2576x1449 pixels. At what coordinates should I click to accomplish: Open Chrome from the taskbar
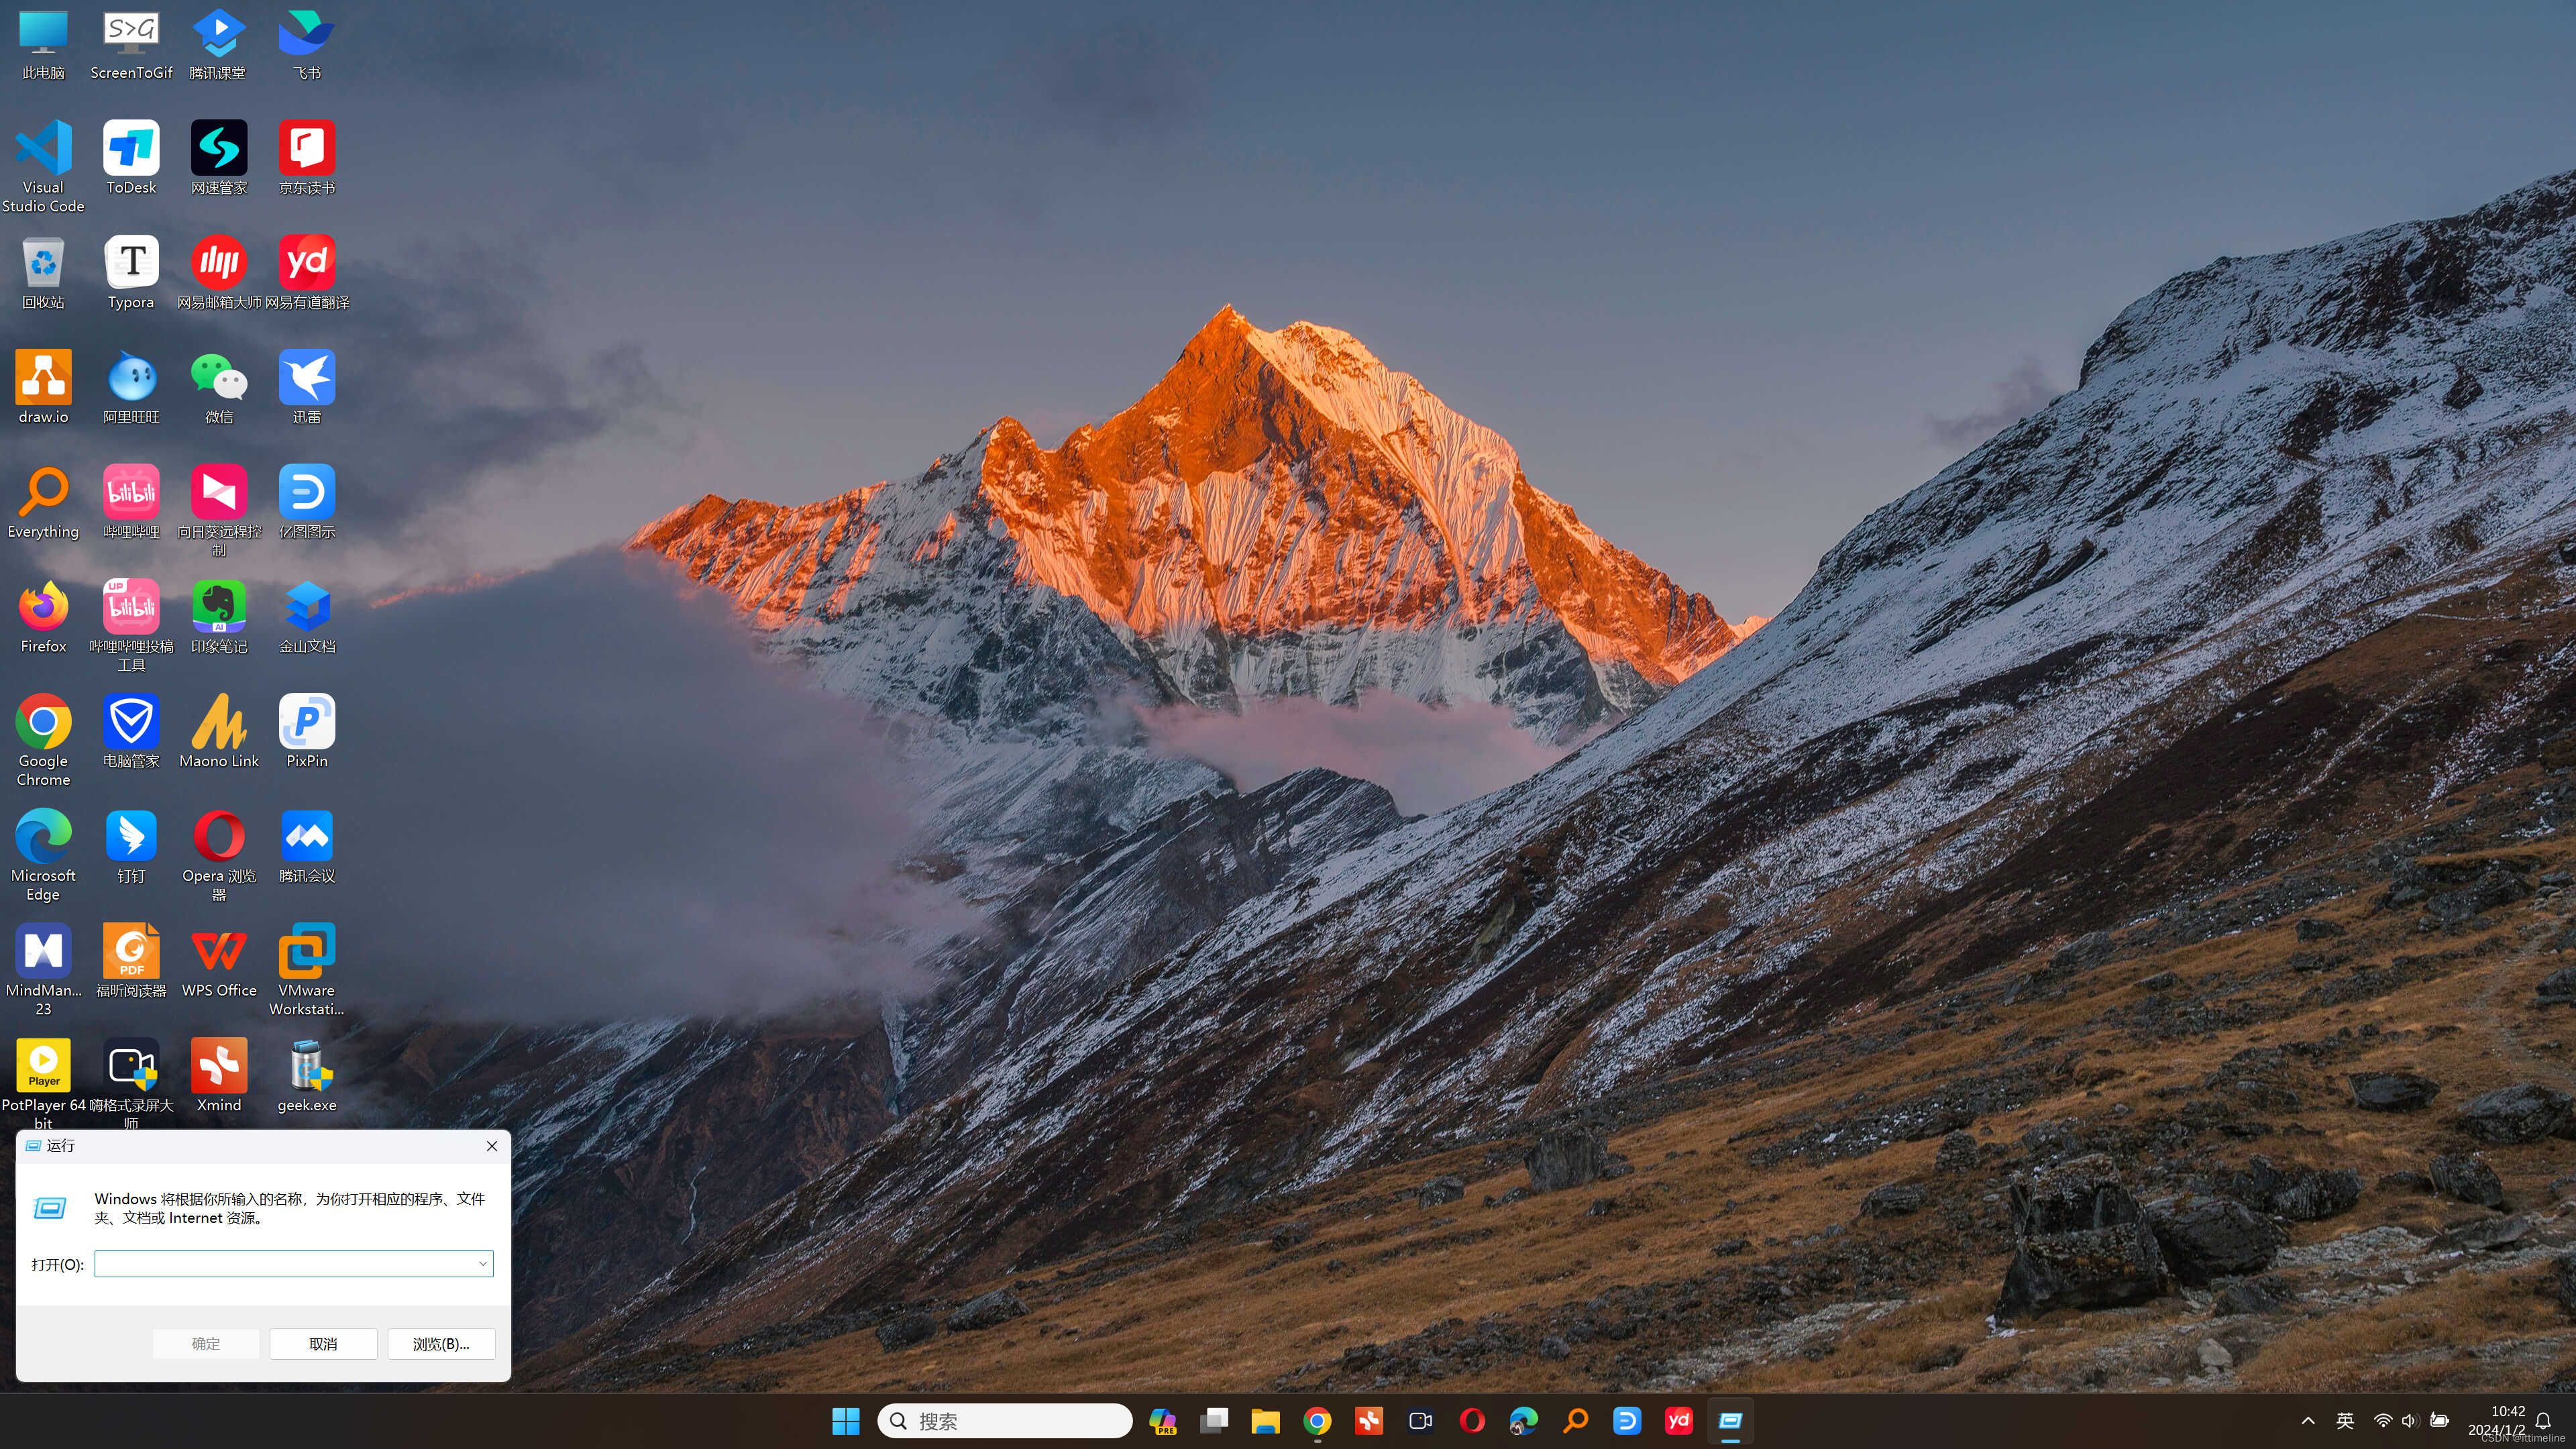point(1317,1421)
